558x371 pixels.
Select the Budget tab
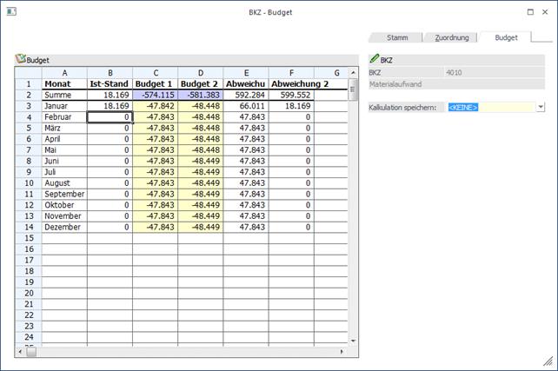[506, 37]
